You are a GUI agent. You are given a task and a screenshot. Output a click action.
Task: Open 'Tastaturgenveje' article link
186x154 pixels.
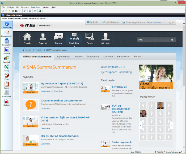coord(122,142)
